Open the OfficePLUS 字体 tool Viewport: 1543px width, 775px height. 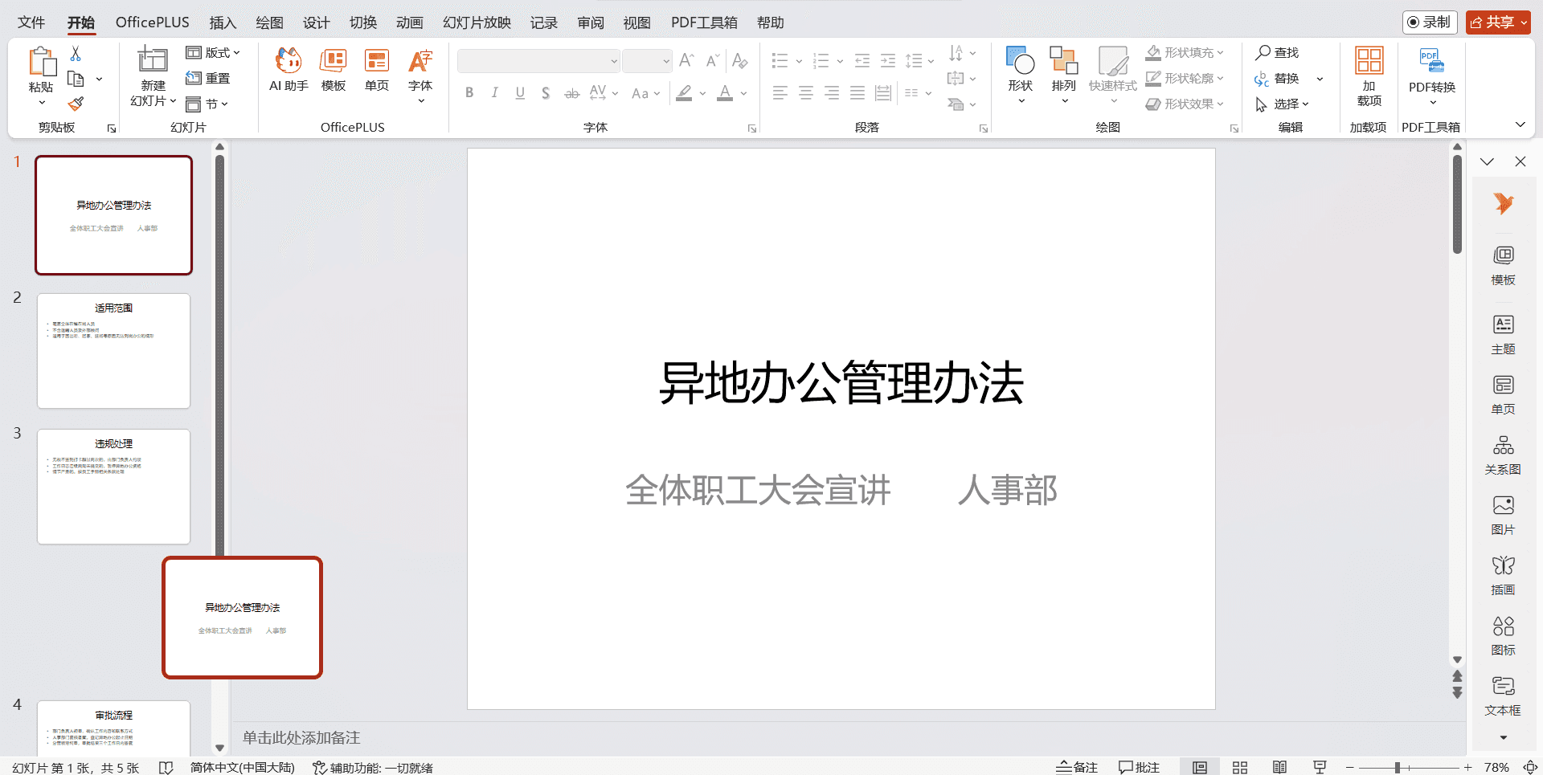point(420,76)
